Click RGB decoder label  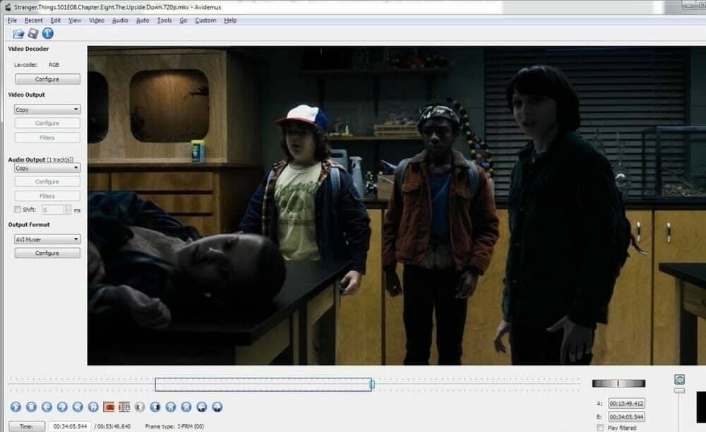click(x=54, y=65)
